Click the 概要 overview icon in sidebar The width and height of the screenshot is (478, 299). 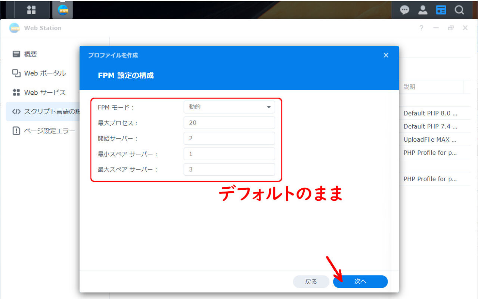[16, 54]
